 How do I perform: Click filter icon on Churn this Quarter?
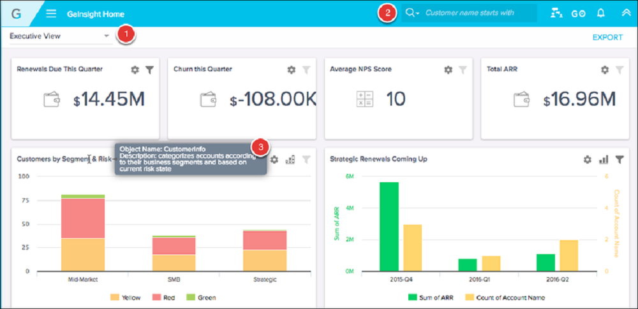click(x=306, y=70)
